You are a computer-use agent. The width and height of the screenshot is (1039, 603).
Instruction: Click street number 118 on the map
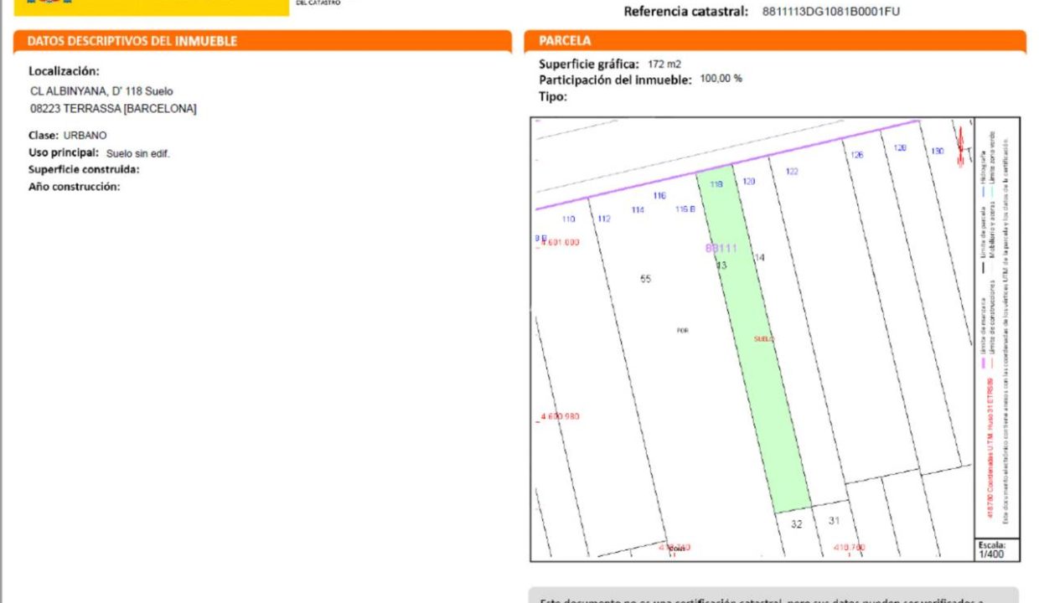click(716, 184)
